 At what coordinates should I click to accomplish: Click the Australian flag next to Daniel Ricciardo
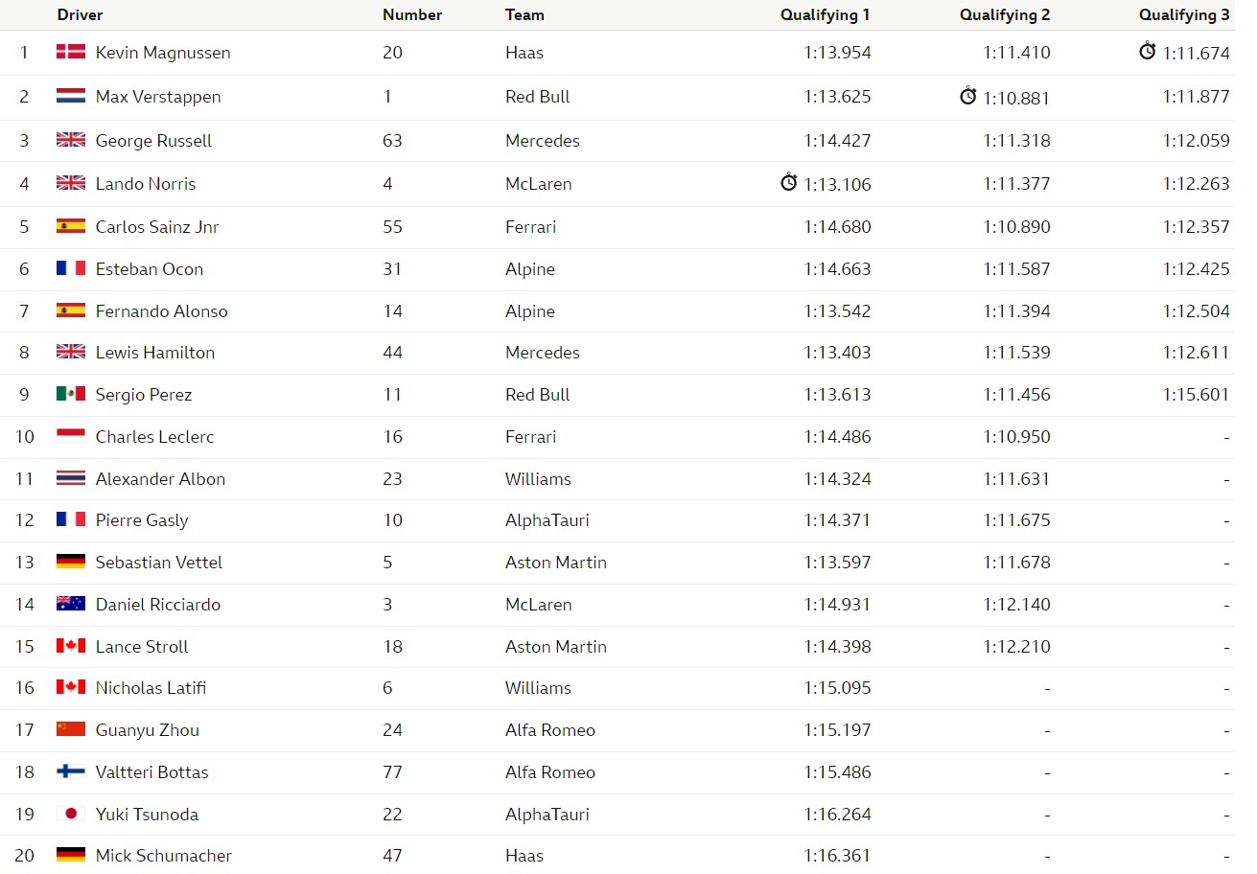click(71, 604)
